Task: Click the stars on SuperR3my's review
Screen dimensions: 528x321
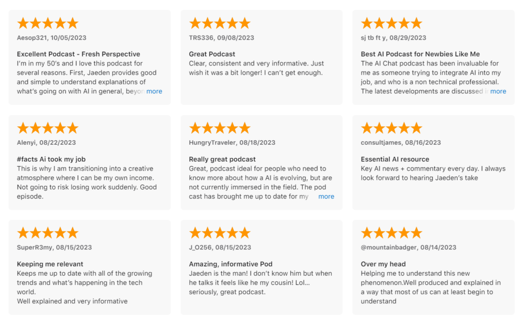Action: (47, 233)
